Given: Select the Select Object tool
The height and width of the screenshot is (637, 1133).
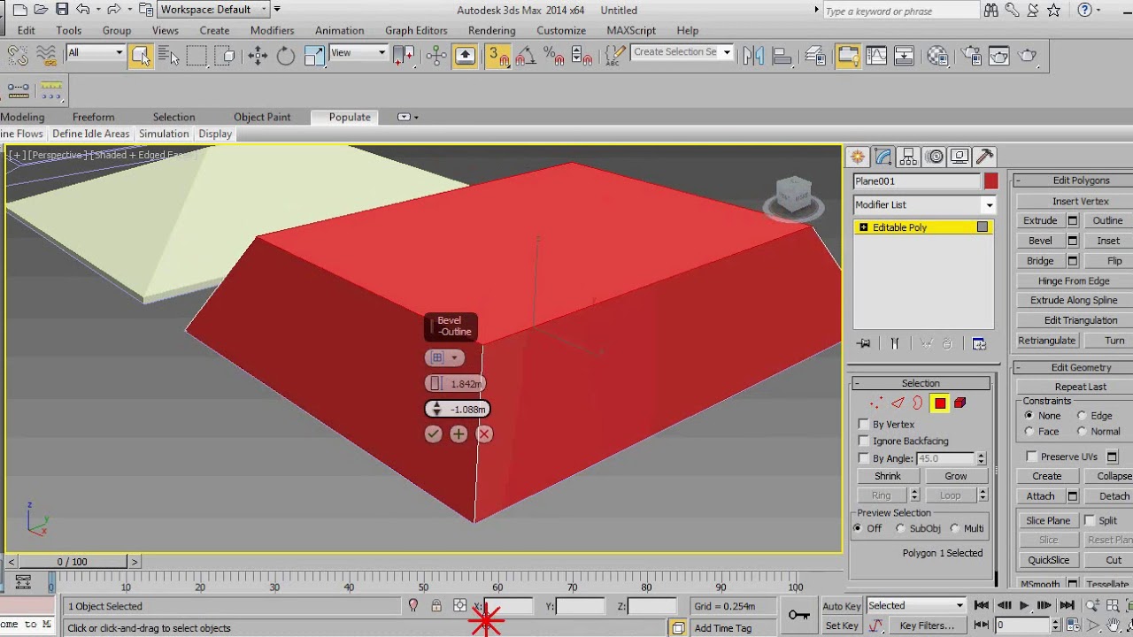Looking at the screenshot, I should click(140, 56).
